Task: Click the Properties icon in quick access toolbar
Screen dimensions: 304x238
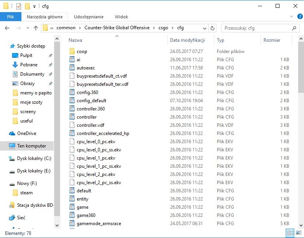Action: 18,6
